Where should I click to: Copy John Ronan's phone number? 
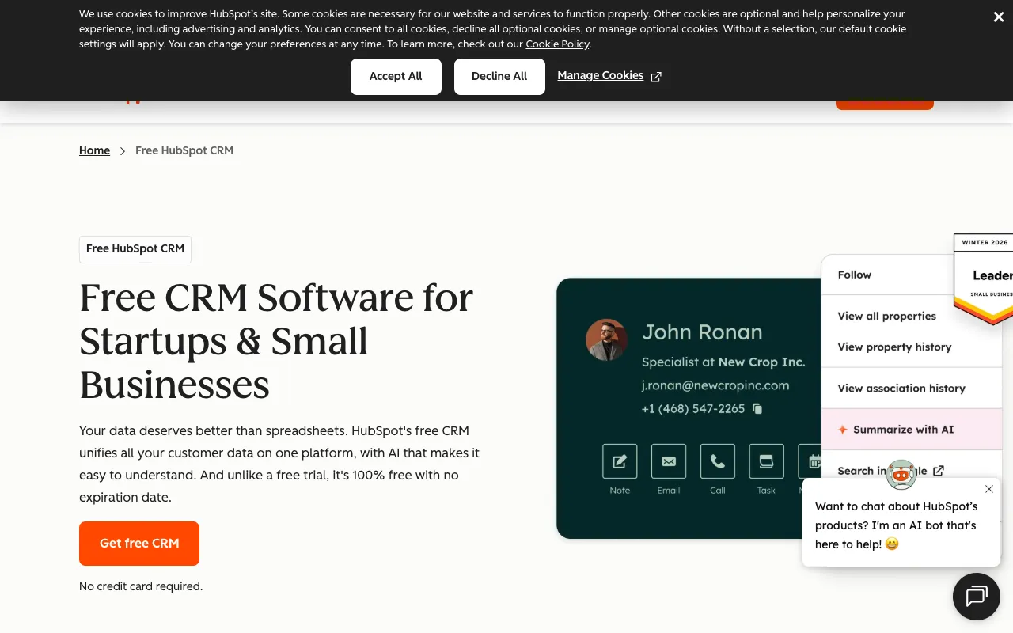click(757, 409)
